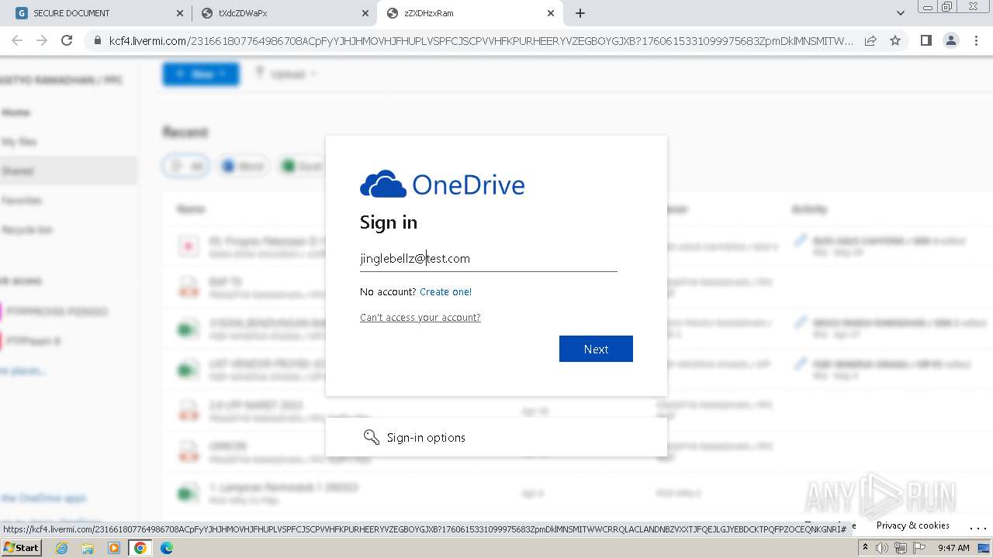Open the Chrome three-dot menu

point(976,40)
